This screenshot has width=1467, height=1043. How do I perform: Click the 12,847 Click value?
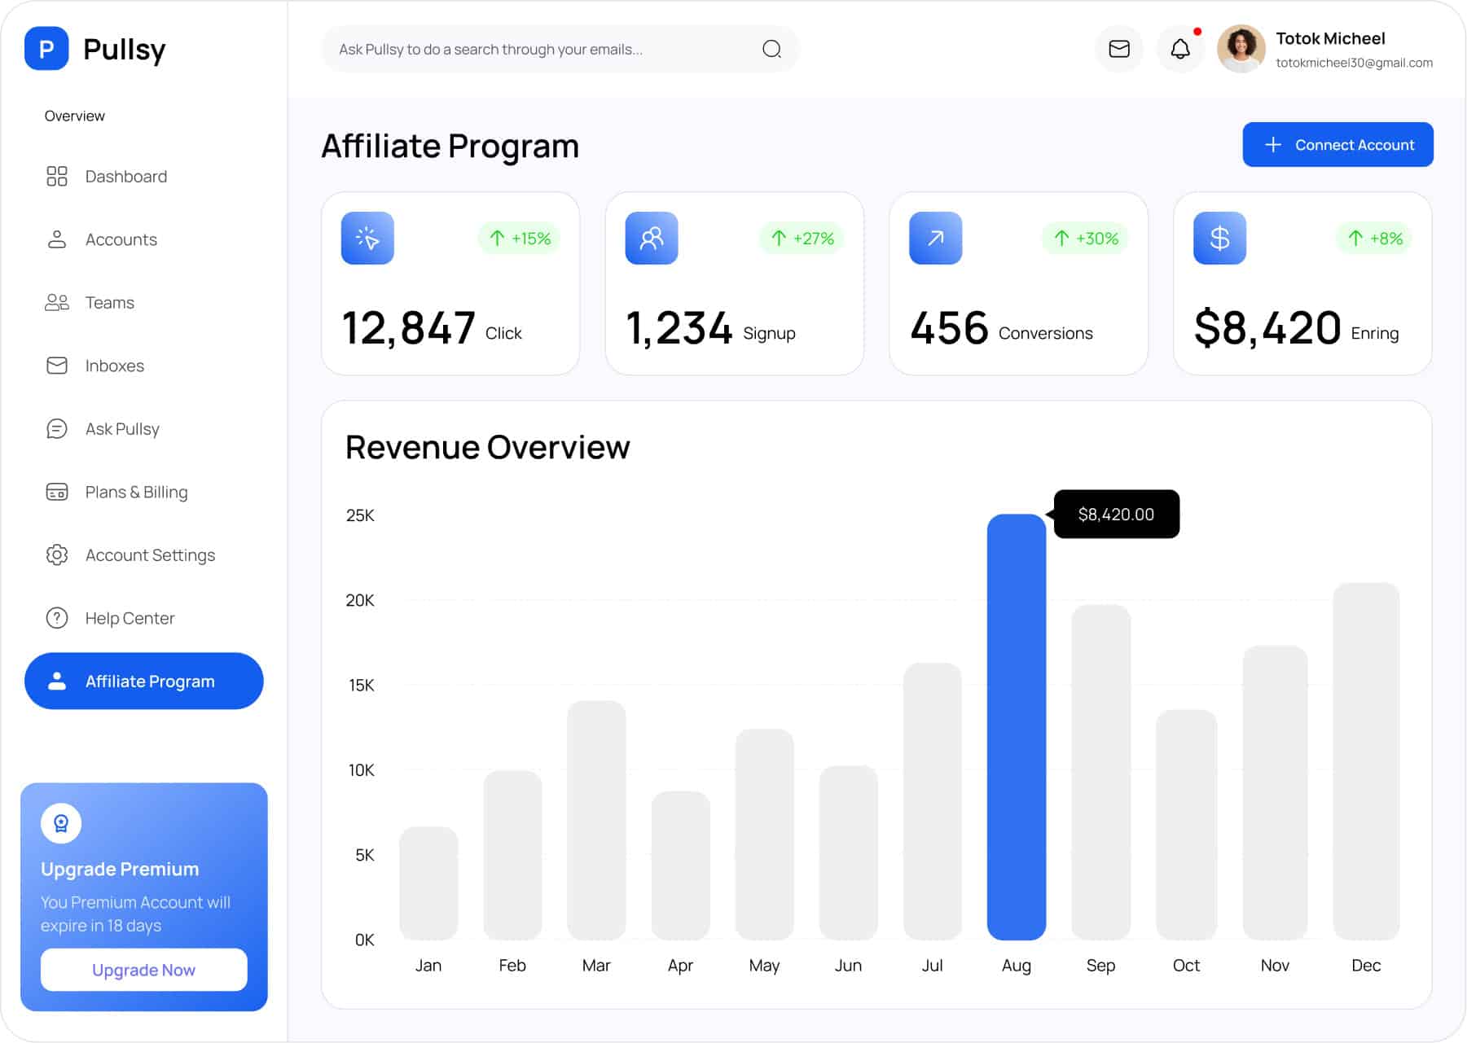click(x=409, y=328)
